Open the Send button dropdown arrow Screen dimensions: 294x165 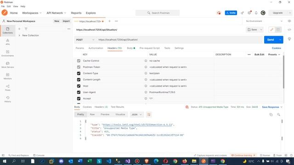[x=280, y=40]
